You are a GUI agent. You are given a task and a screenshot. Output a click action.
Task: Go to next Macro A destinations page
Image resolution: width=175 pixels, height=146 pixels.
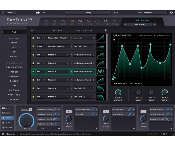pyautogui.click(x=47, y=128)
